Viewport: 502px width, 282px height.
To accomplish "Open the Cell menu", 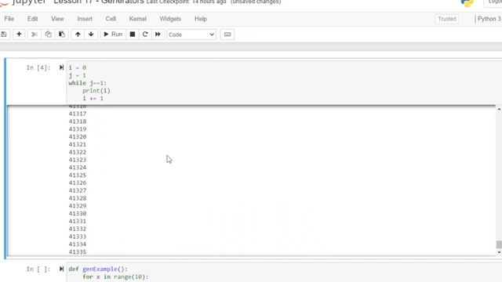I will point(111,19).
